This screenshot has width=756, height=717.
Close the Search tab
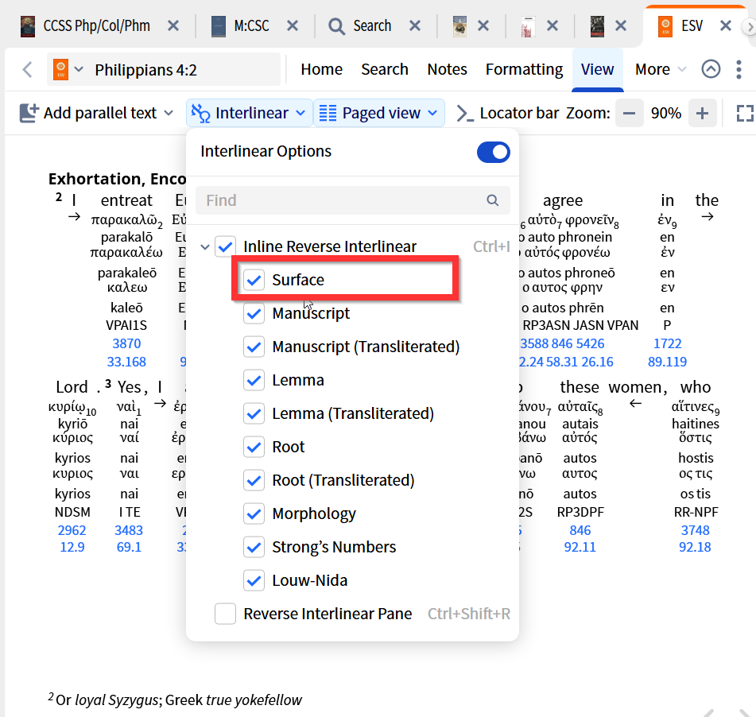(x=415, y=25)
